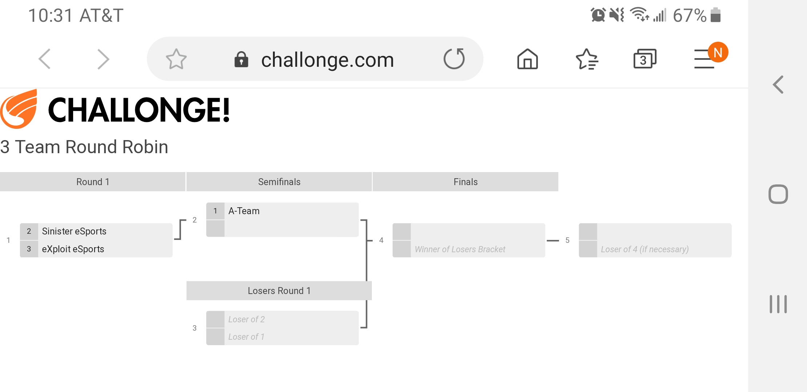
Task: Click the Challonge logo
Action: [x=115, y=109]
